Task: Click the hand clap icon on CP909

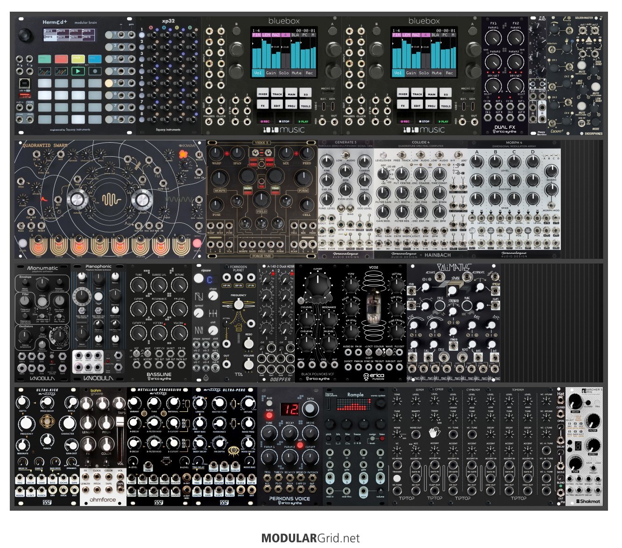Action: tap(435, 432)
